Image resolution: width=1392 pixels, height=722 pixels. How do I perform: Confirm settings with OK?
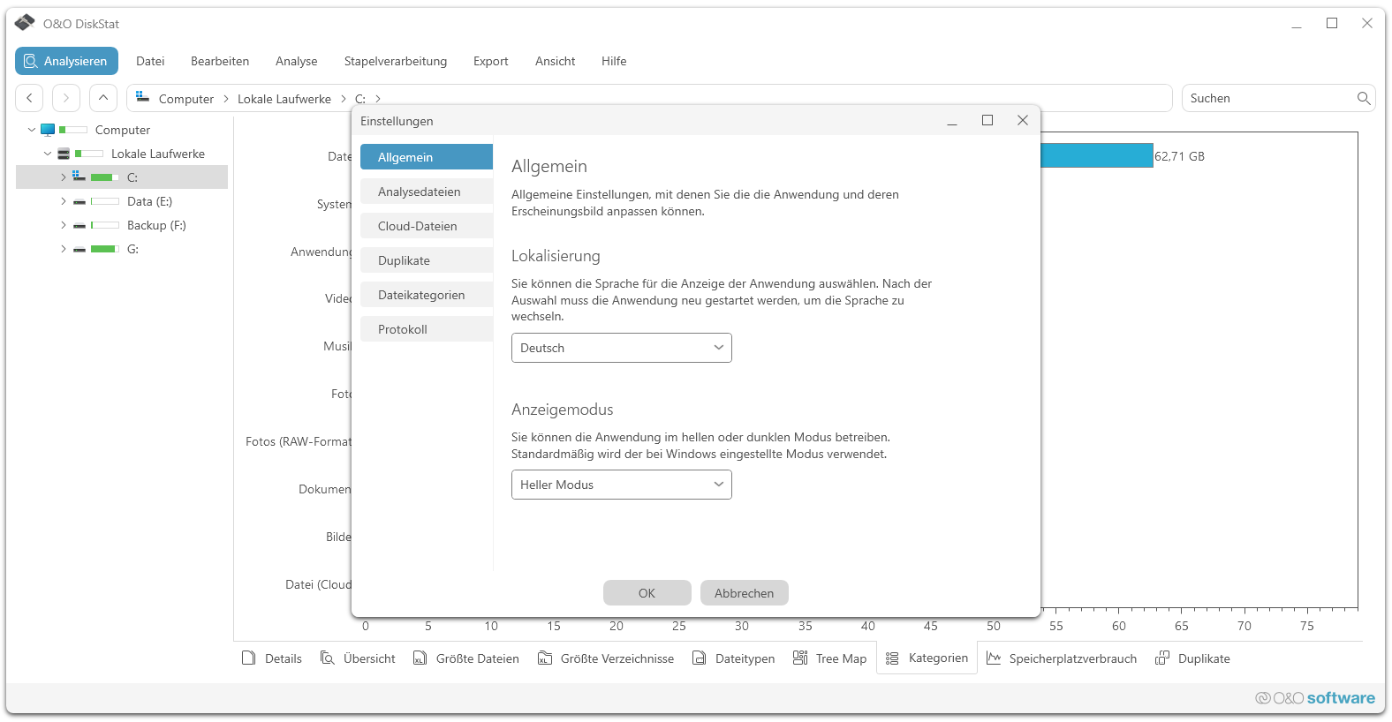647,593
